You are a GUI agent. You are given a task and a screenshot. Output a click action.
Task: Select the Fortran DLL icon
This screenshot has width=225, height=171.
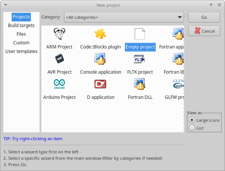140,84
